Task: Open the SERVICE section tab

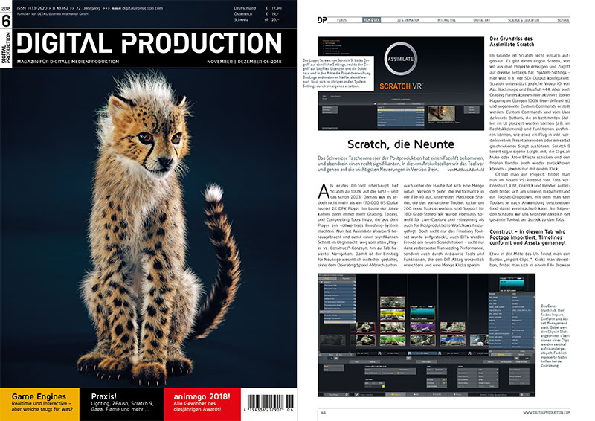Action: [x=563, y=20]
